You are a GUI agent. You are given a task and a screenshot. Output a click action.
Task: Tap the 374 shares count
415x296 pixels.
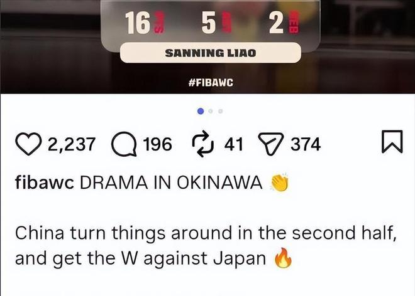pos(306,144)
